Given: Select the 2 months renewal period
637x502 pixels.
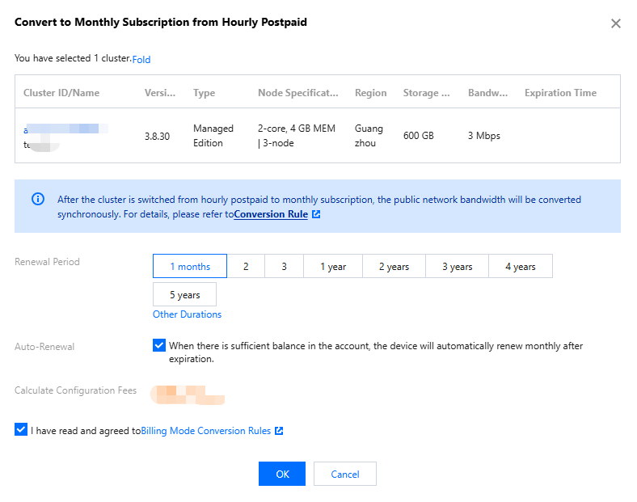Looking at the screenshot, I should (x=246, y=267).
